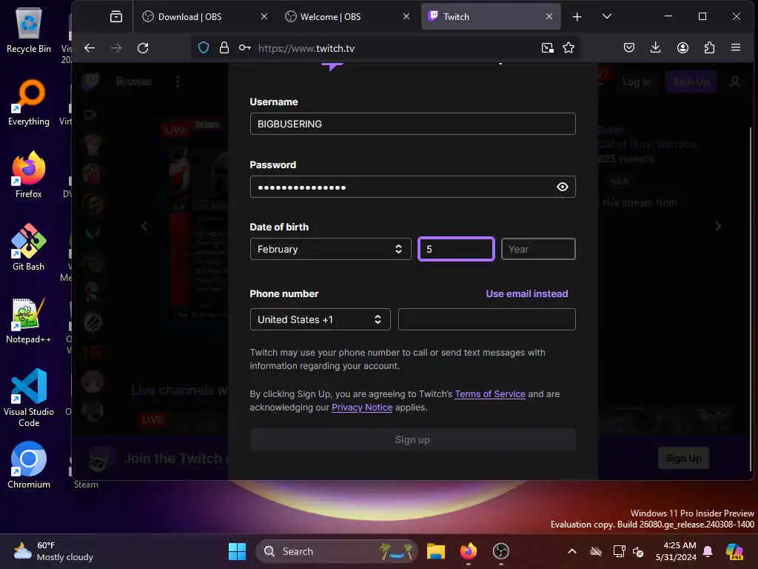The image size is (758, 569).
Task: Close the Welcome | OBS tab
Action: pos(406,16)
